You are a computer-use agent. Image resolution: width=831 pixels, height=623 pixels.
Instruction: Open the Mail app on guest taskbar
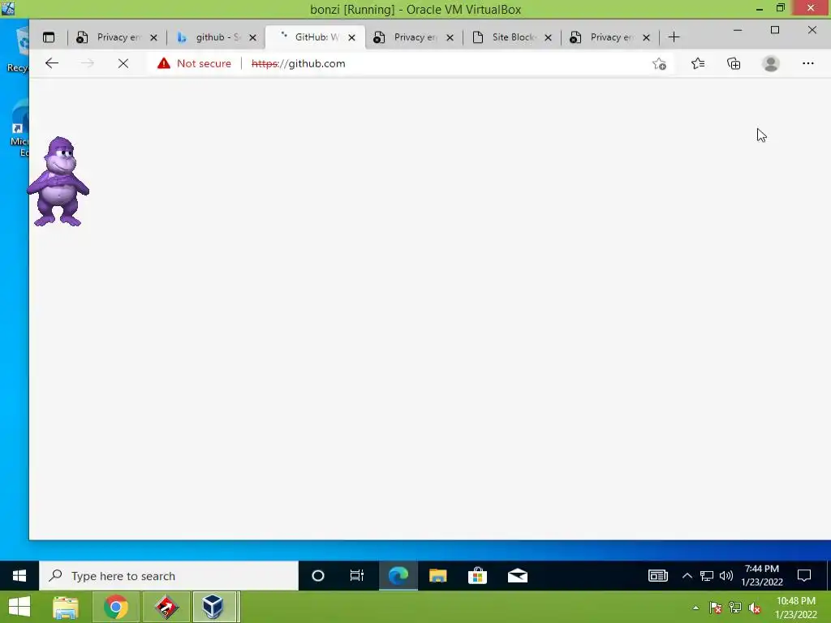click(x=517, y=576)
